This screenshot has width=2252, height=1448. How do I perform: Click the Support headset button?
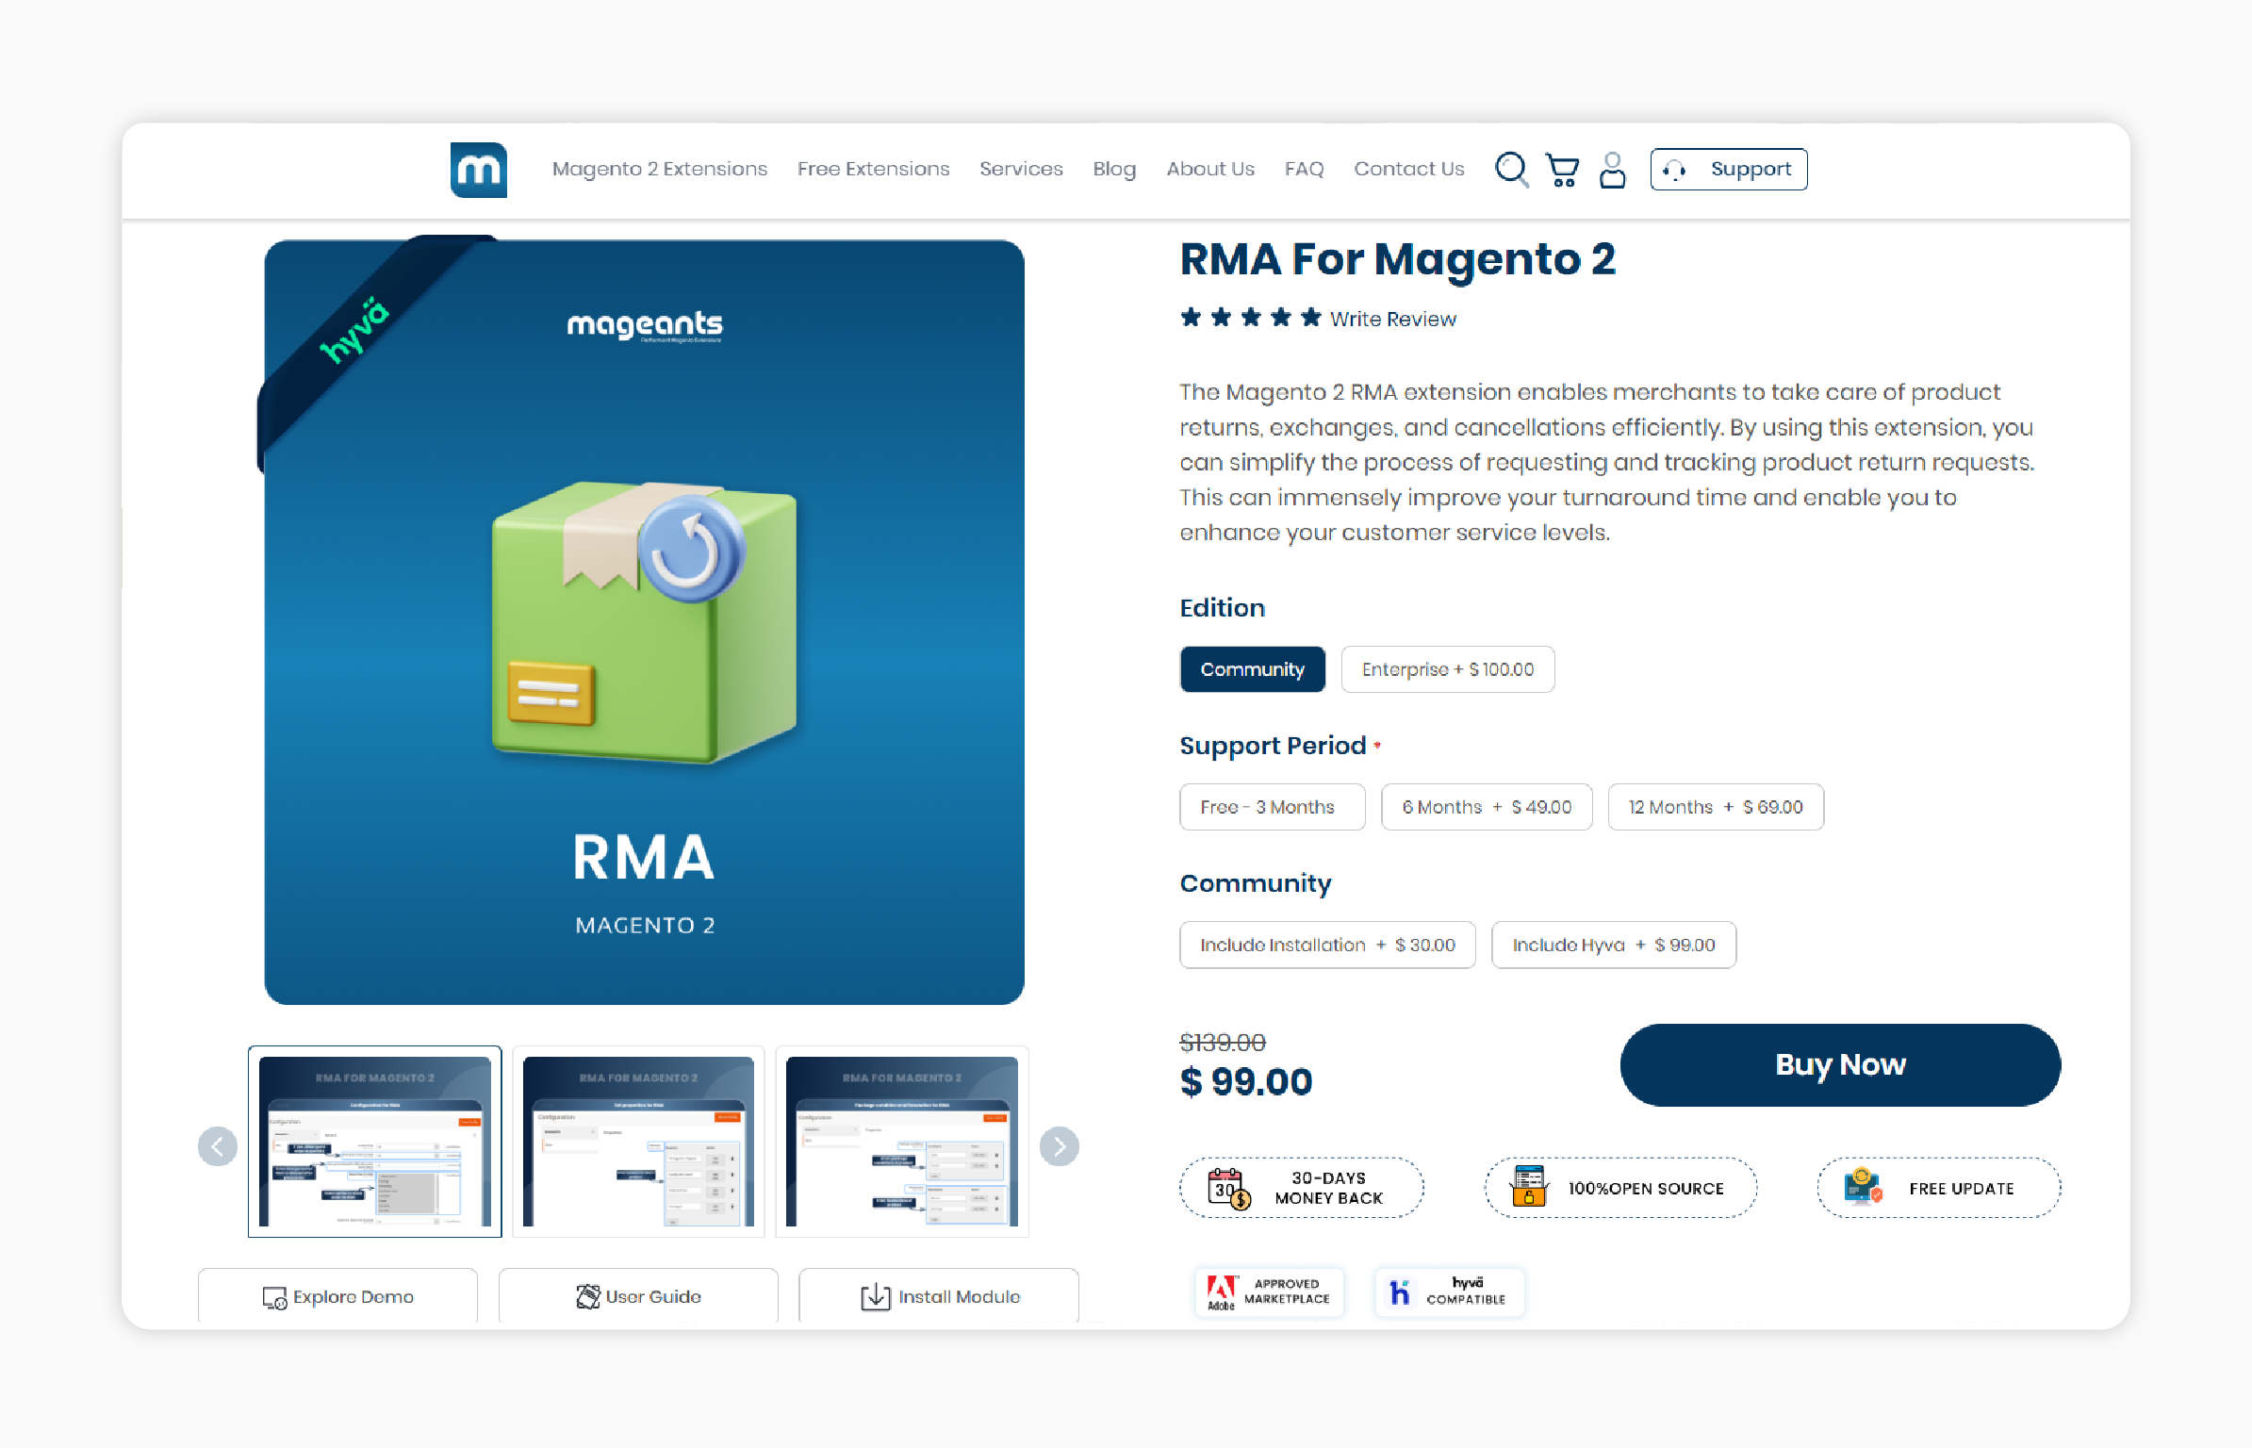coord(1729,170)
